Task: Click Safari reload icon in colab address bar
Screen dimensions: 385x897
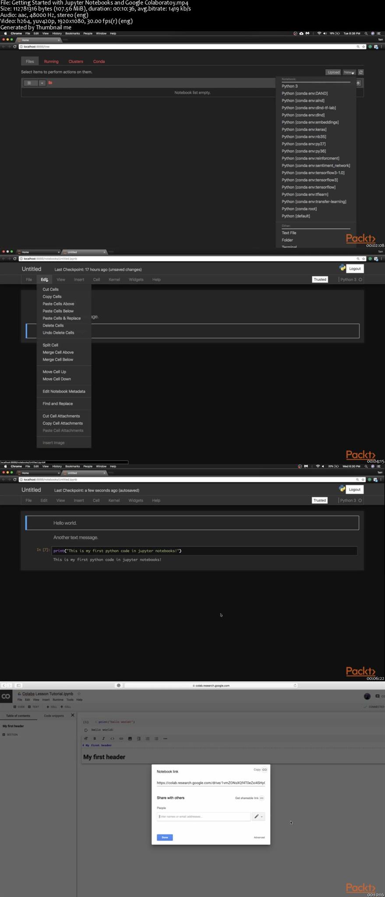Action: point(295,685)
